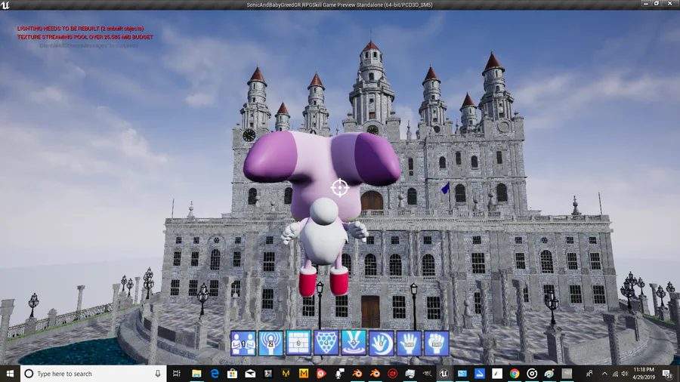Viewport: 680px width, 382px height.
Task: Open the yellow M on black taskbar app
Action: [286, 374]
